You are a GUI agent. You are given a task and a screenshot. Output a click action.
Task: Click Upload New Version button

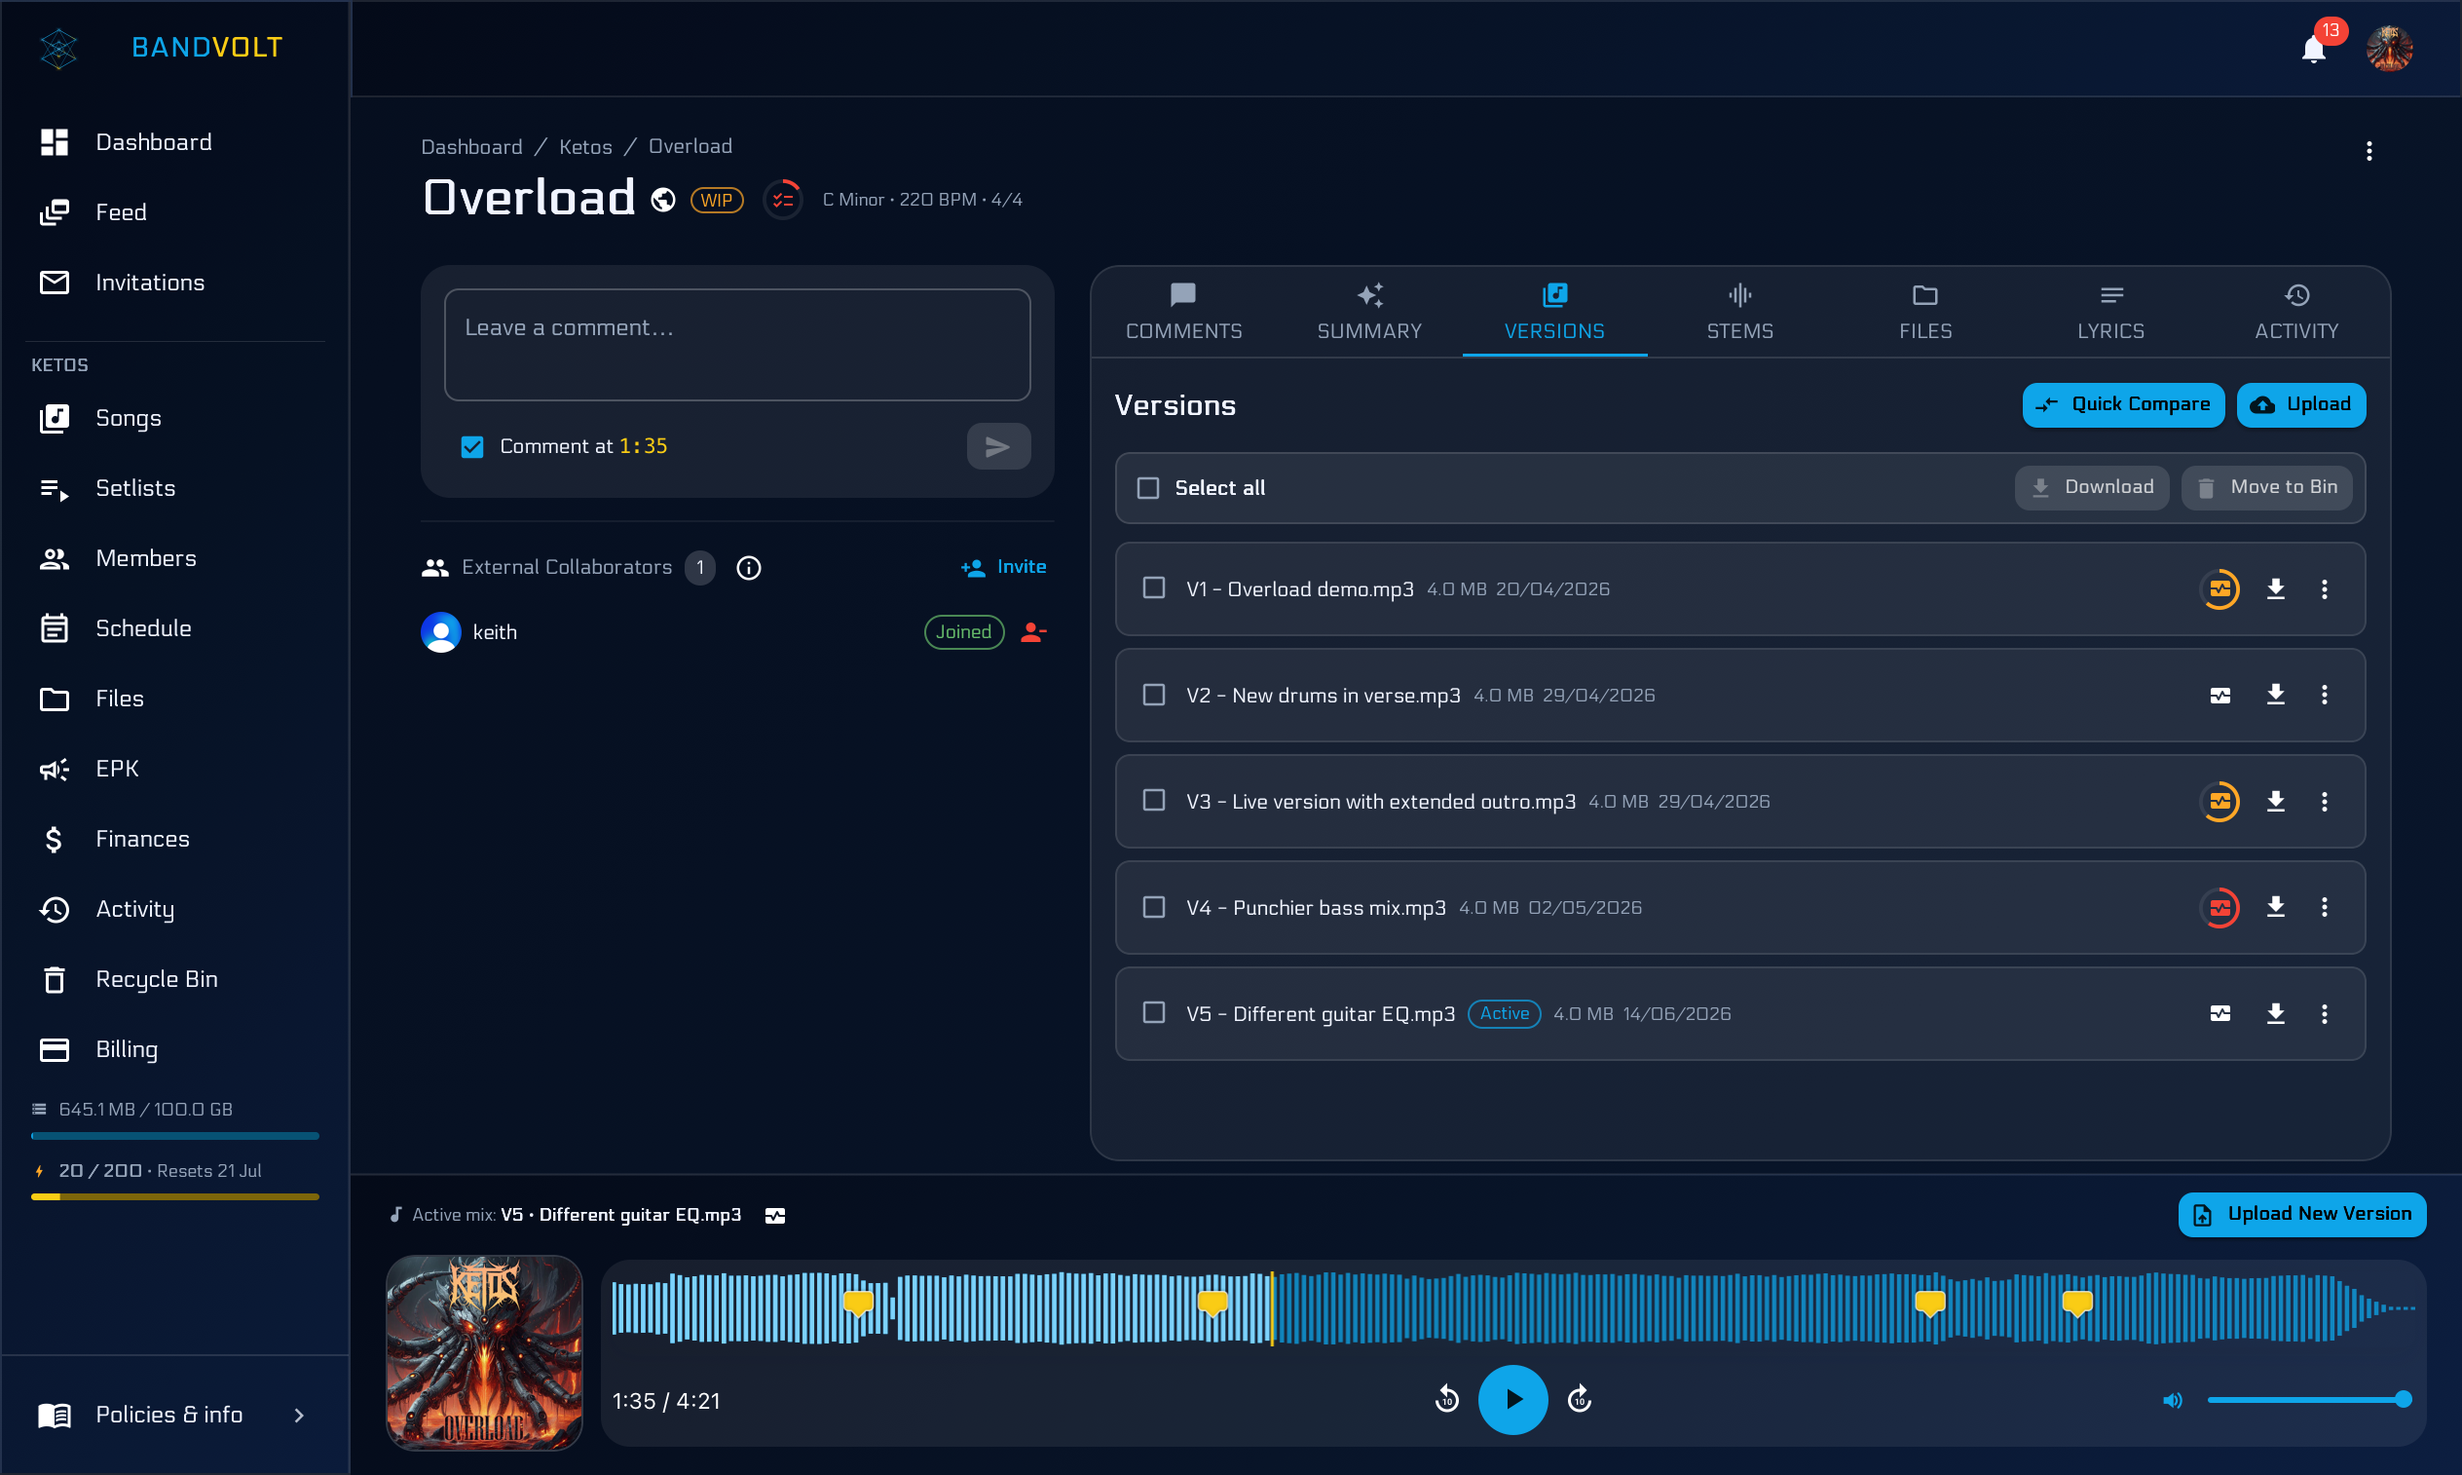coord(2302,1215)
